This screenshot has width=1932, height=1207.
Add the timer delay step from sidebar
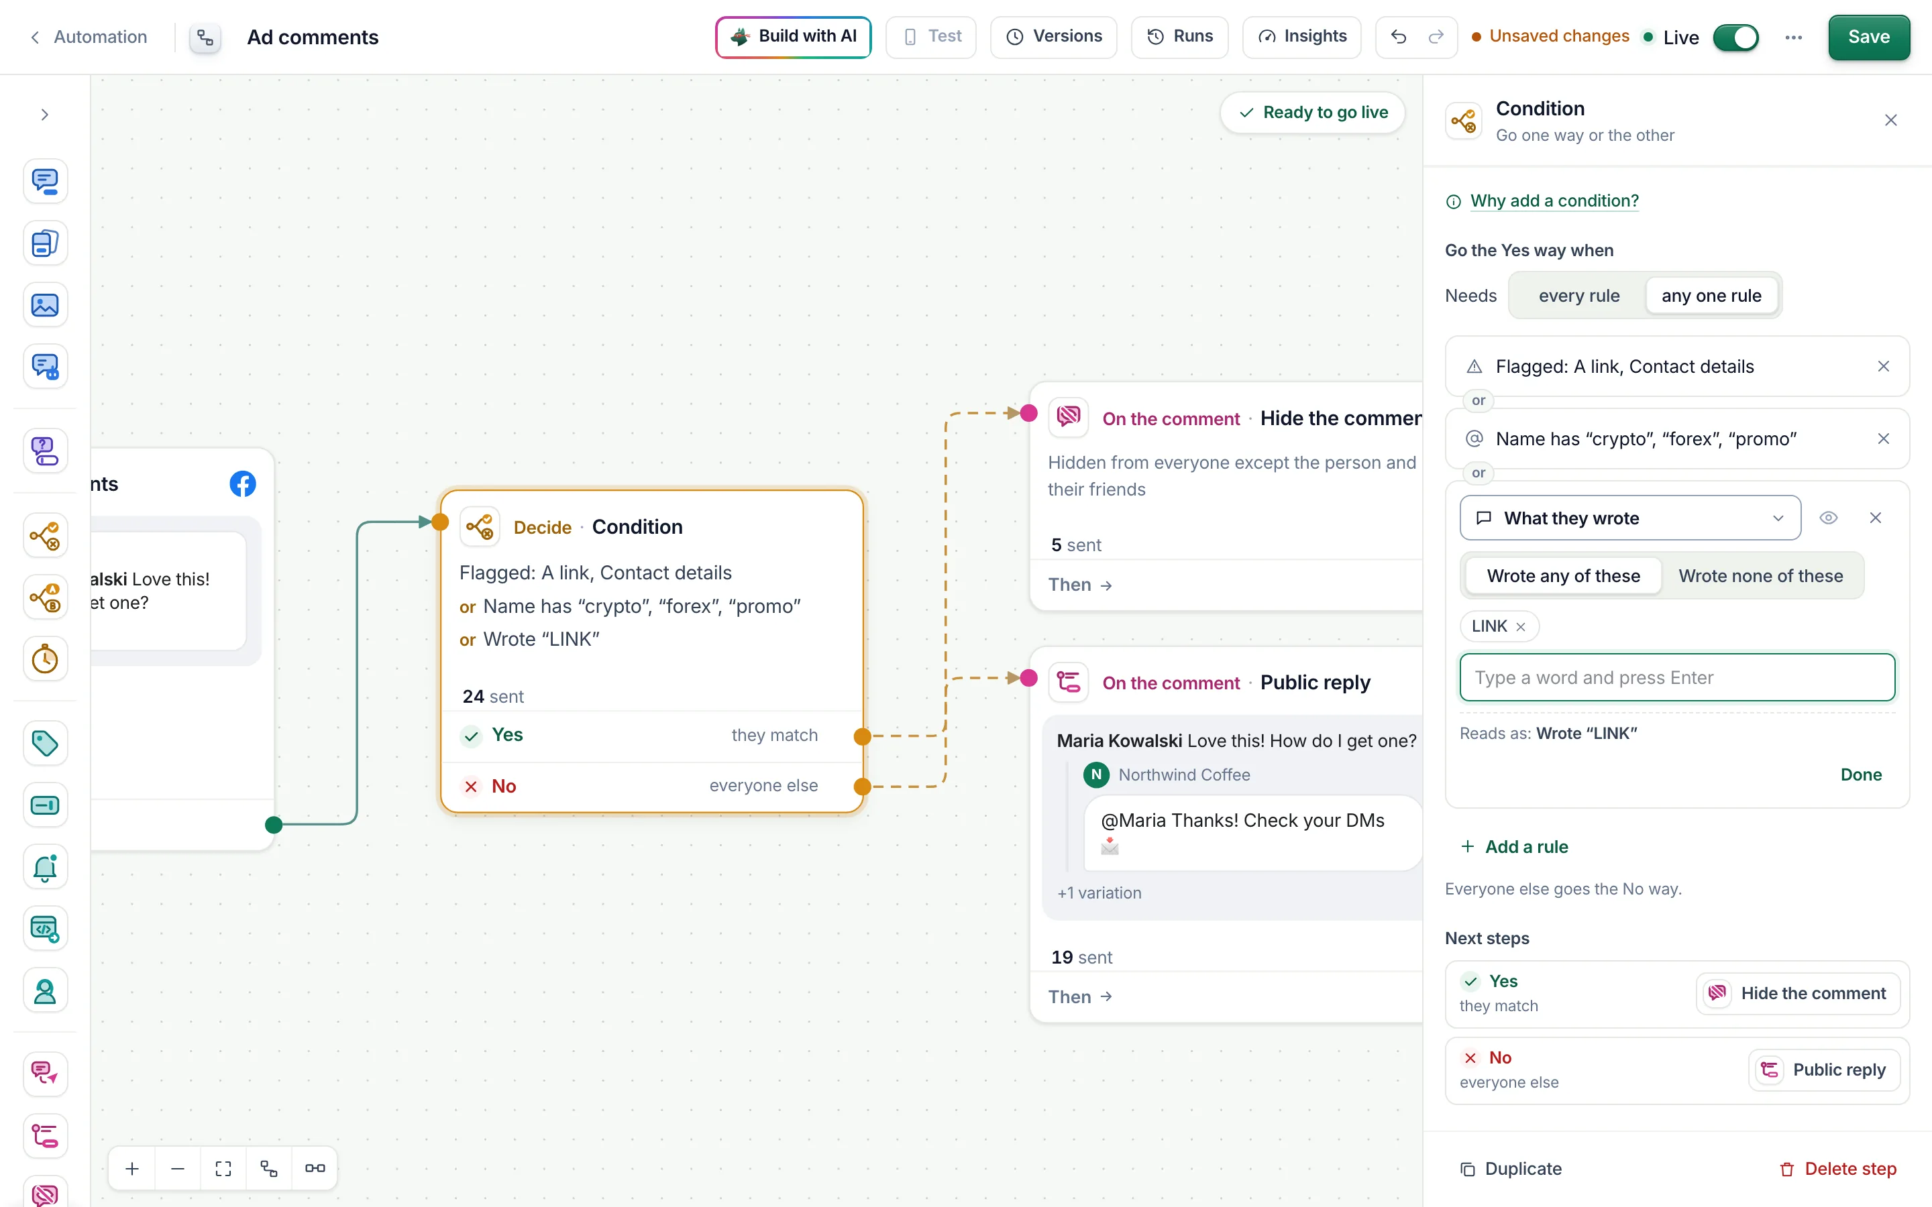pos(45,659)
